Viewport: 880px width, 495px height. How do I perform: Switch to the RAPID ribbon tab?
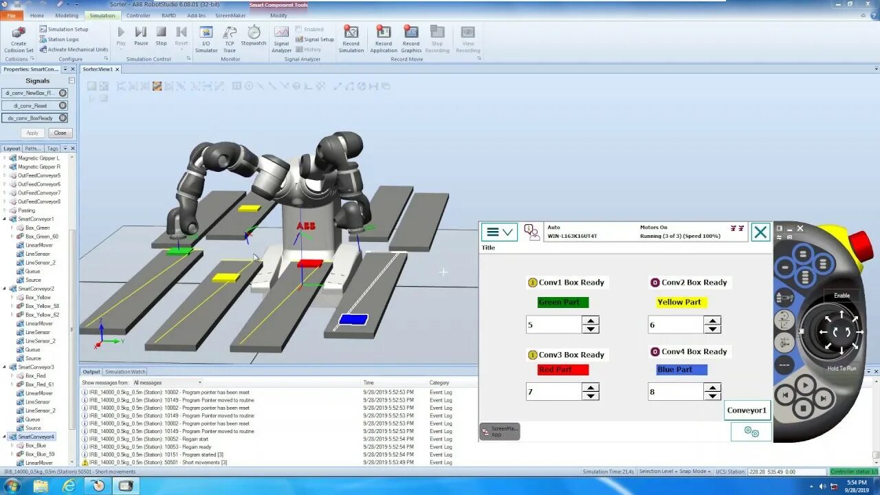(x=168, y=15)
